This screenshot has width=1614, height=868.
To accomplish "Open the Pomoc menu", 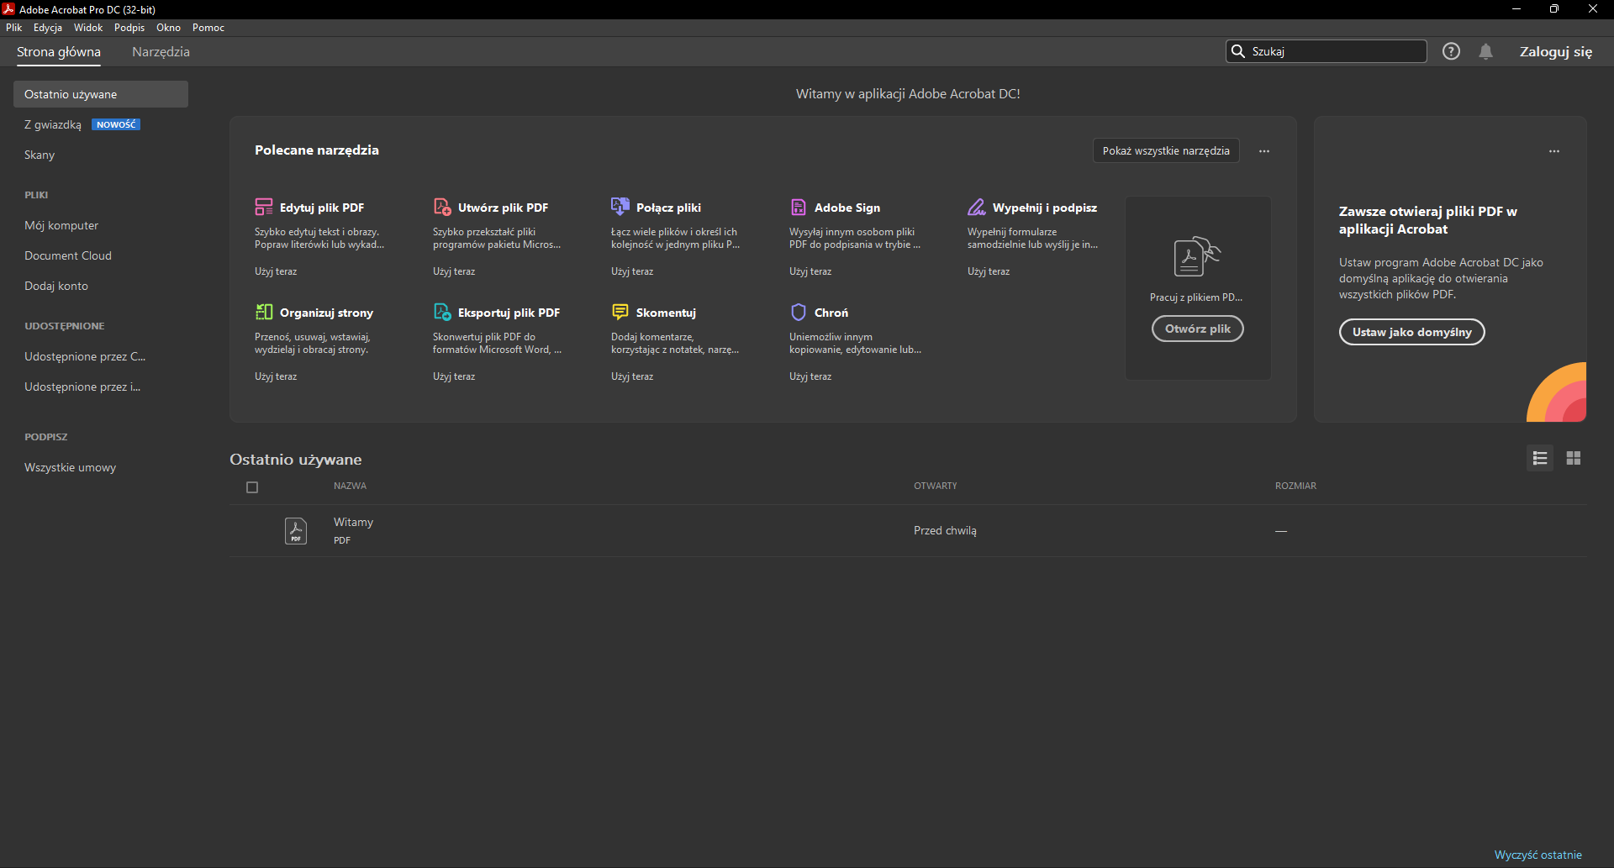I will [208, 28].
